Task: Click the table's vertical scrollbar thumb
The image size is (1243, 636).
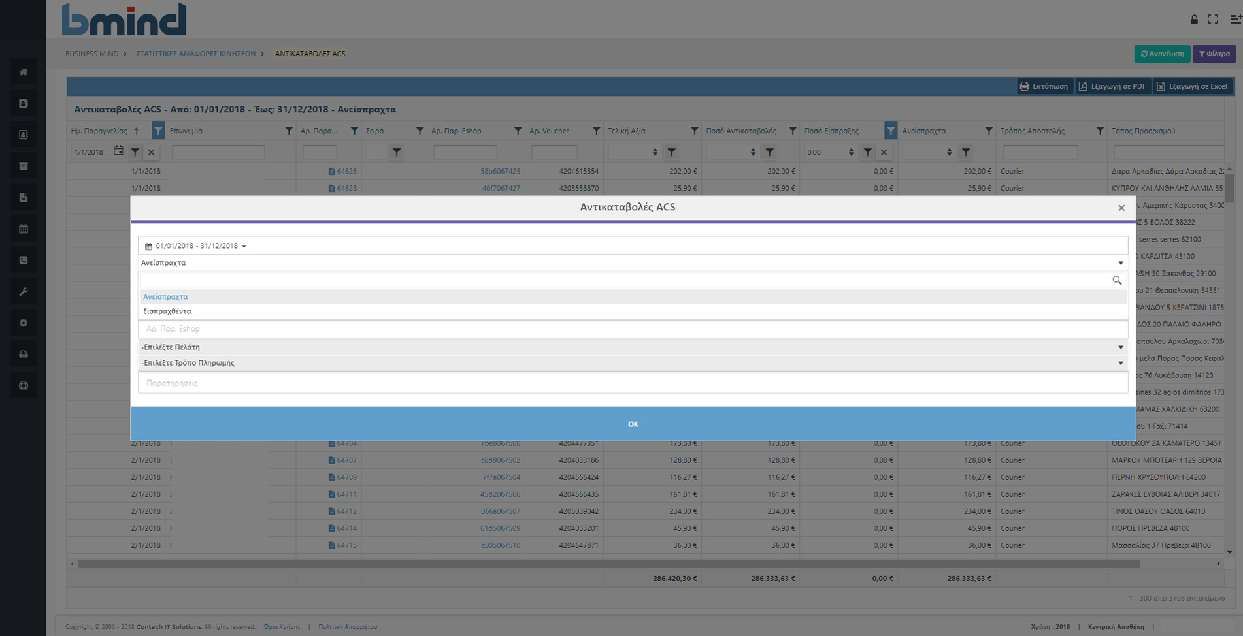Action: 1229,188
